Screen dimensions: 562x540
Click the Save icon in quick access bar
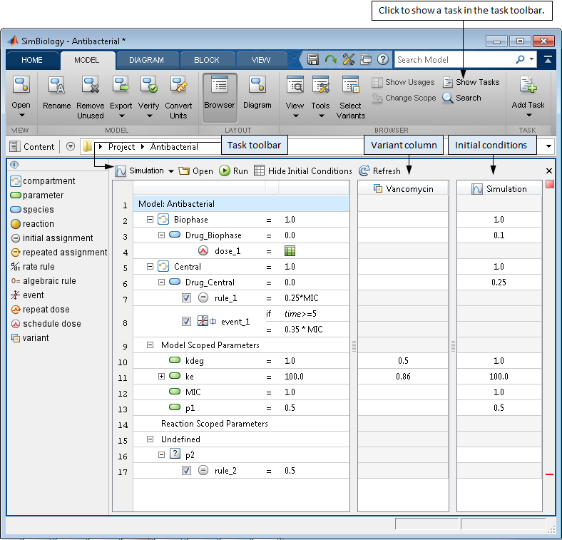coord(313,59)
